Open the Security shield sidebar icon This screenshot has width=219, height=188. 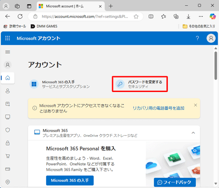pyautogui.click(x=7, y=130)
